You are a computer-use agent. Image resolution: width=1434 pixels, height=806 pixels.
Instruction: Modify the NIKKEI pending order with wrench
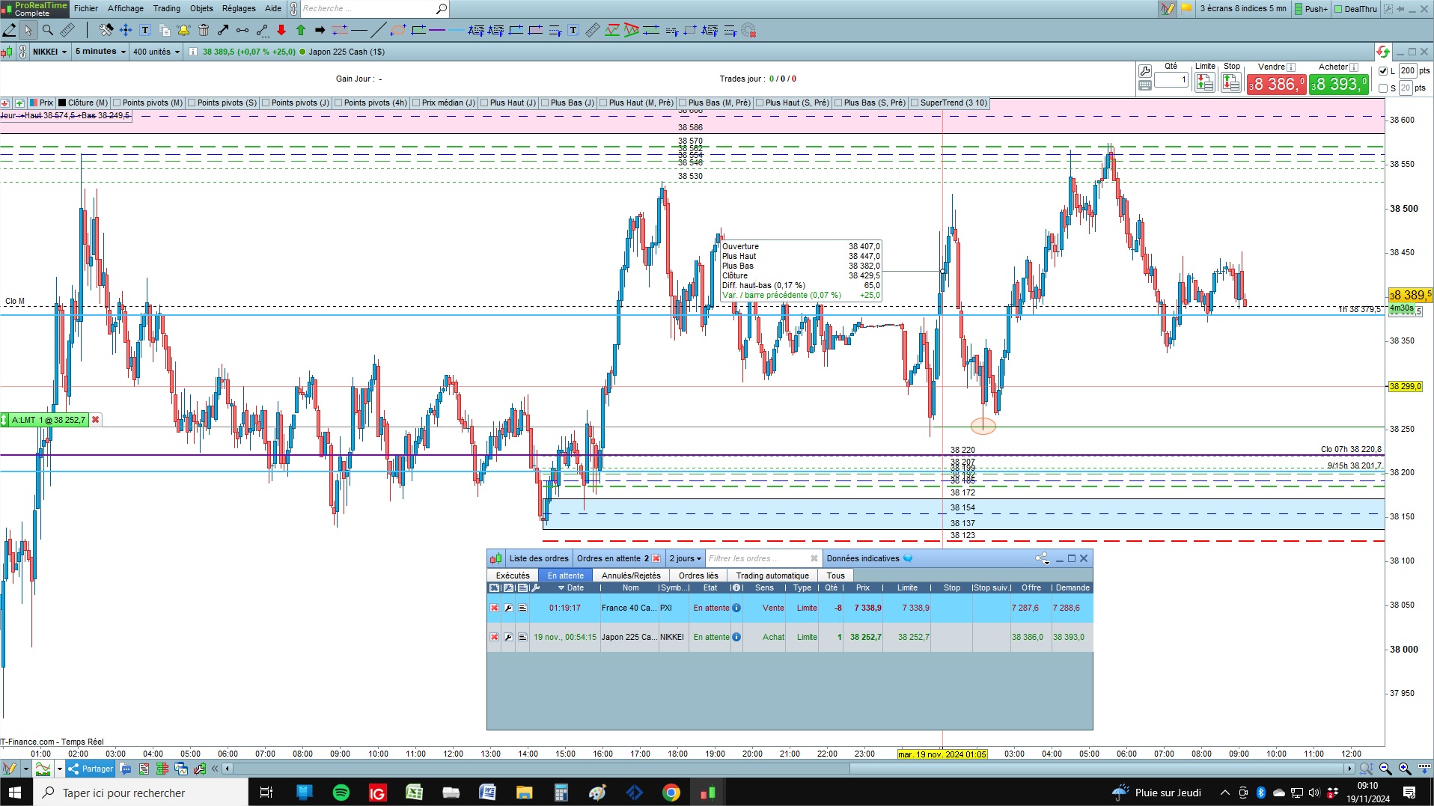point(508,638)
